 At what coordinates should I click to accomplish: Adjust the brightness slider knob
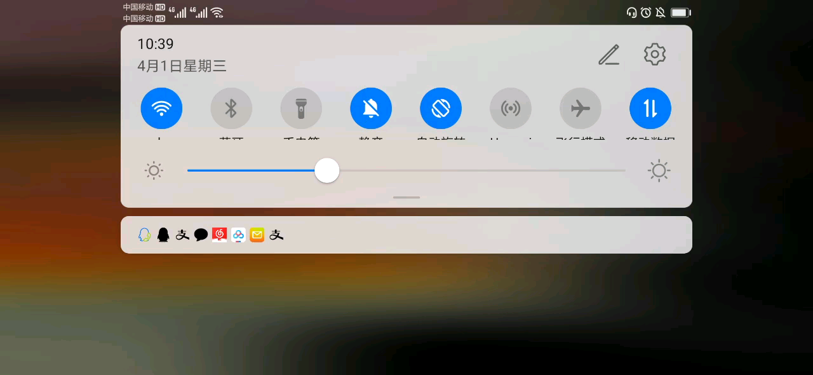(x=327, y=170)
